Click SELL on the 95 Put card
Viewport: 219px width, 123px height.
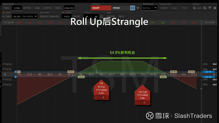coord(97,97)
